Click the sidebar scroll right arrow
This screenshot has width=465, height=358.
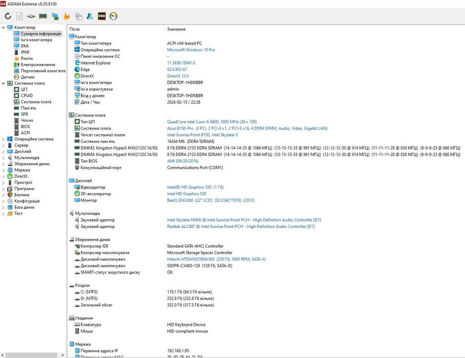pos(62,355)
